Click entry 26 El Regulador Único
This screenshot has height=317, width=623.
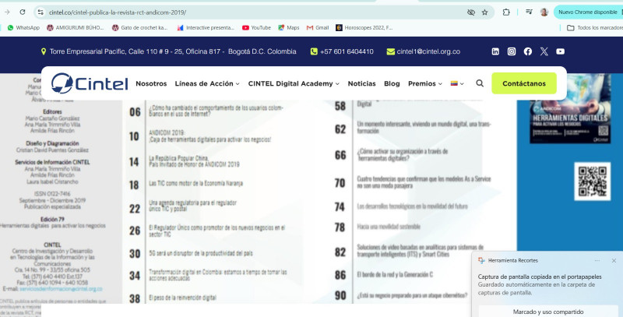point(216,231)
